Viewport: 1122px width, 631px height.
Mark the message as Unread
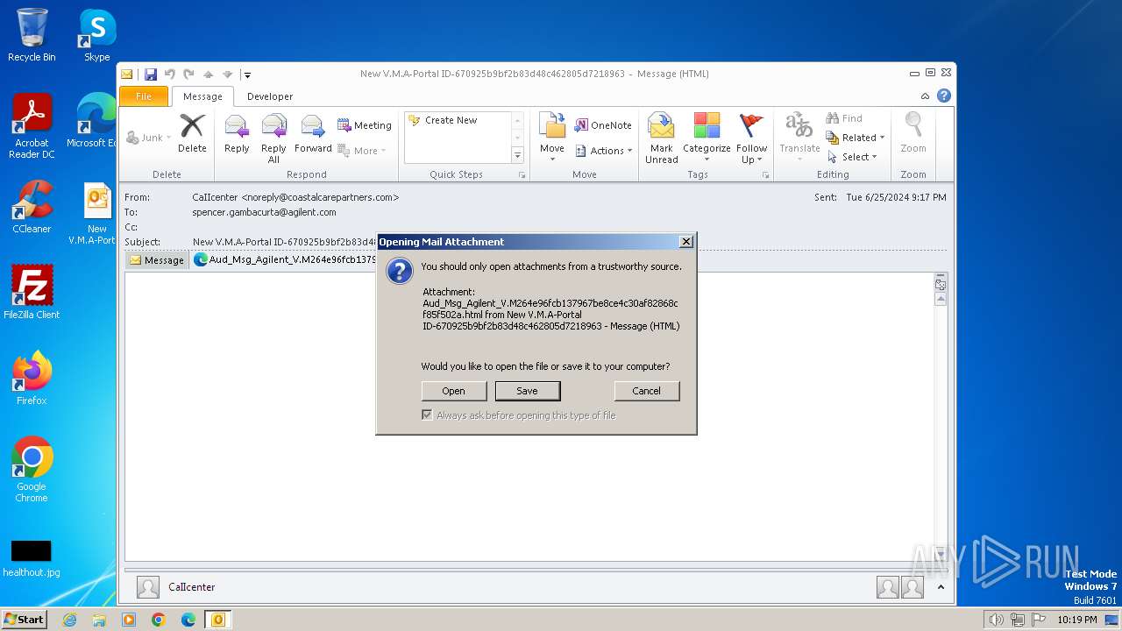click(661, 138)
